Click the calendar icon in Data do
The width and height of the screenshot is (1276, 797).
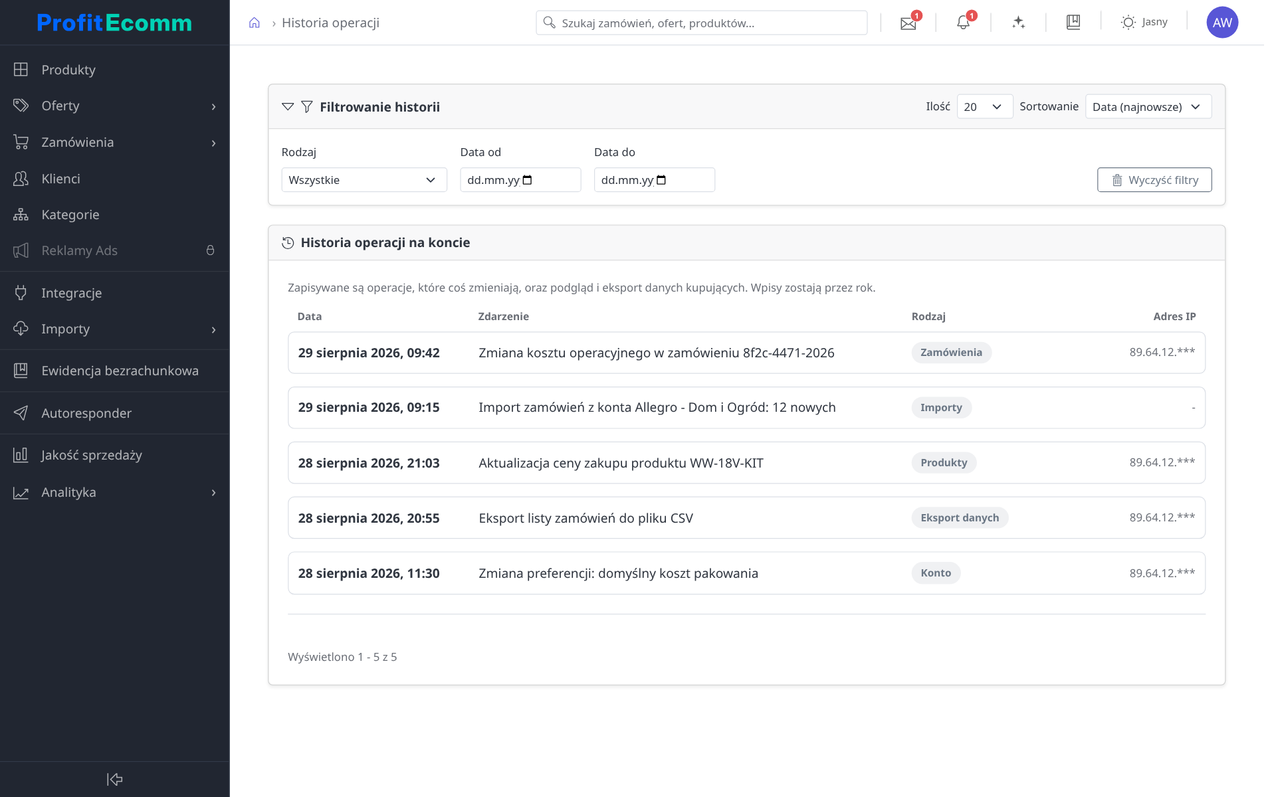[x=661, y=180]
